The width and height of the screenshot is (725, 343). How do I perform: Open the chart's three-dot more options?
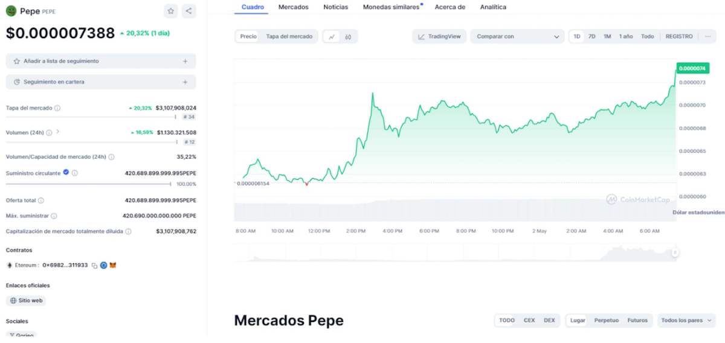click(707, 36)
